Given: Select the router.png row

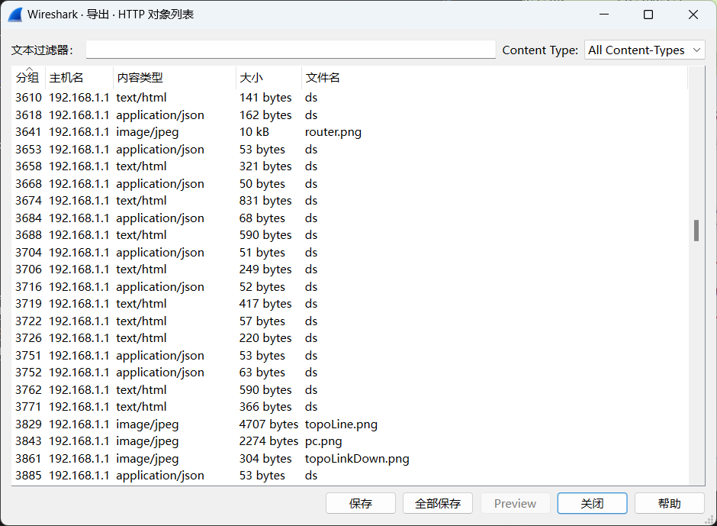Looking at the screenshot, I should click(333, 132).
